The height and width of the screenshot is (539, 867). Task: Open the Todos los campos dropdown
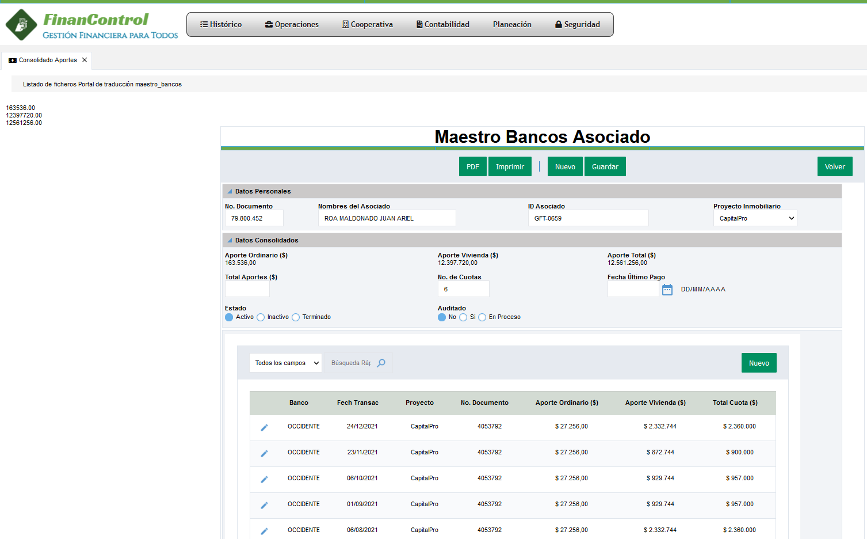[285, 363]
